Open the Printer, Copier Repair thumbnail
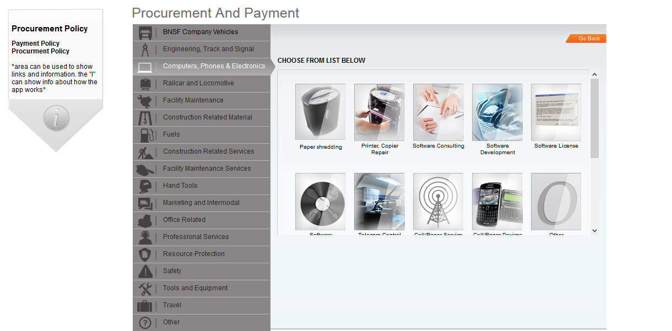Viewport: 672px width, 331px height. (x=380, y=112)
